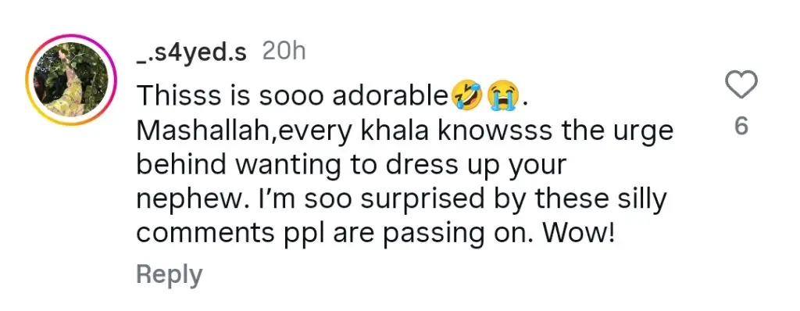Viewport: 800px width, 311px height.
Task: View likes by clicking the count 6
Action: click(741, 126)
